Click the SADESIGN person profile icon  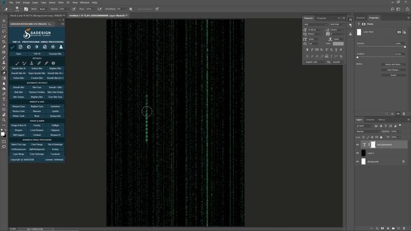(61, 47)
